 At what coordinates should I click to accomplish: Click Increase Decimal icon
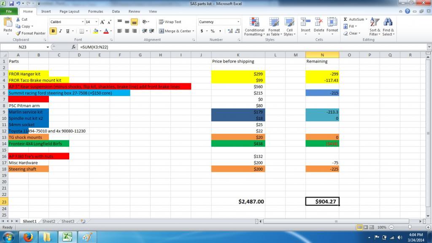[230, 31]
